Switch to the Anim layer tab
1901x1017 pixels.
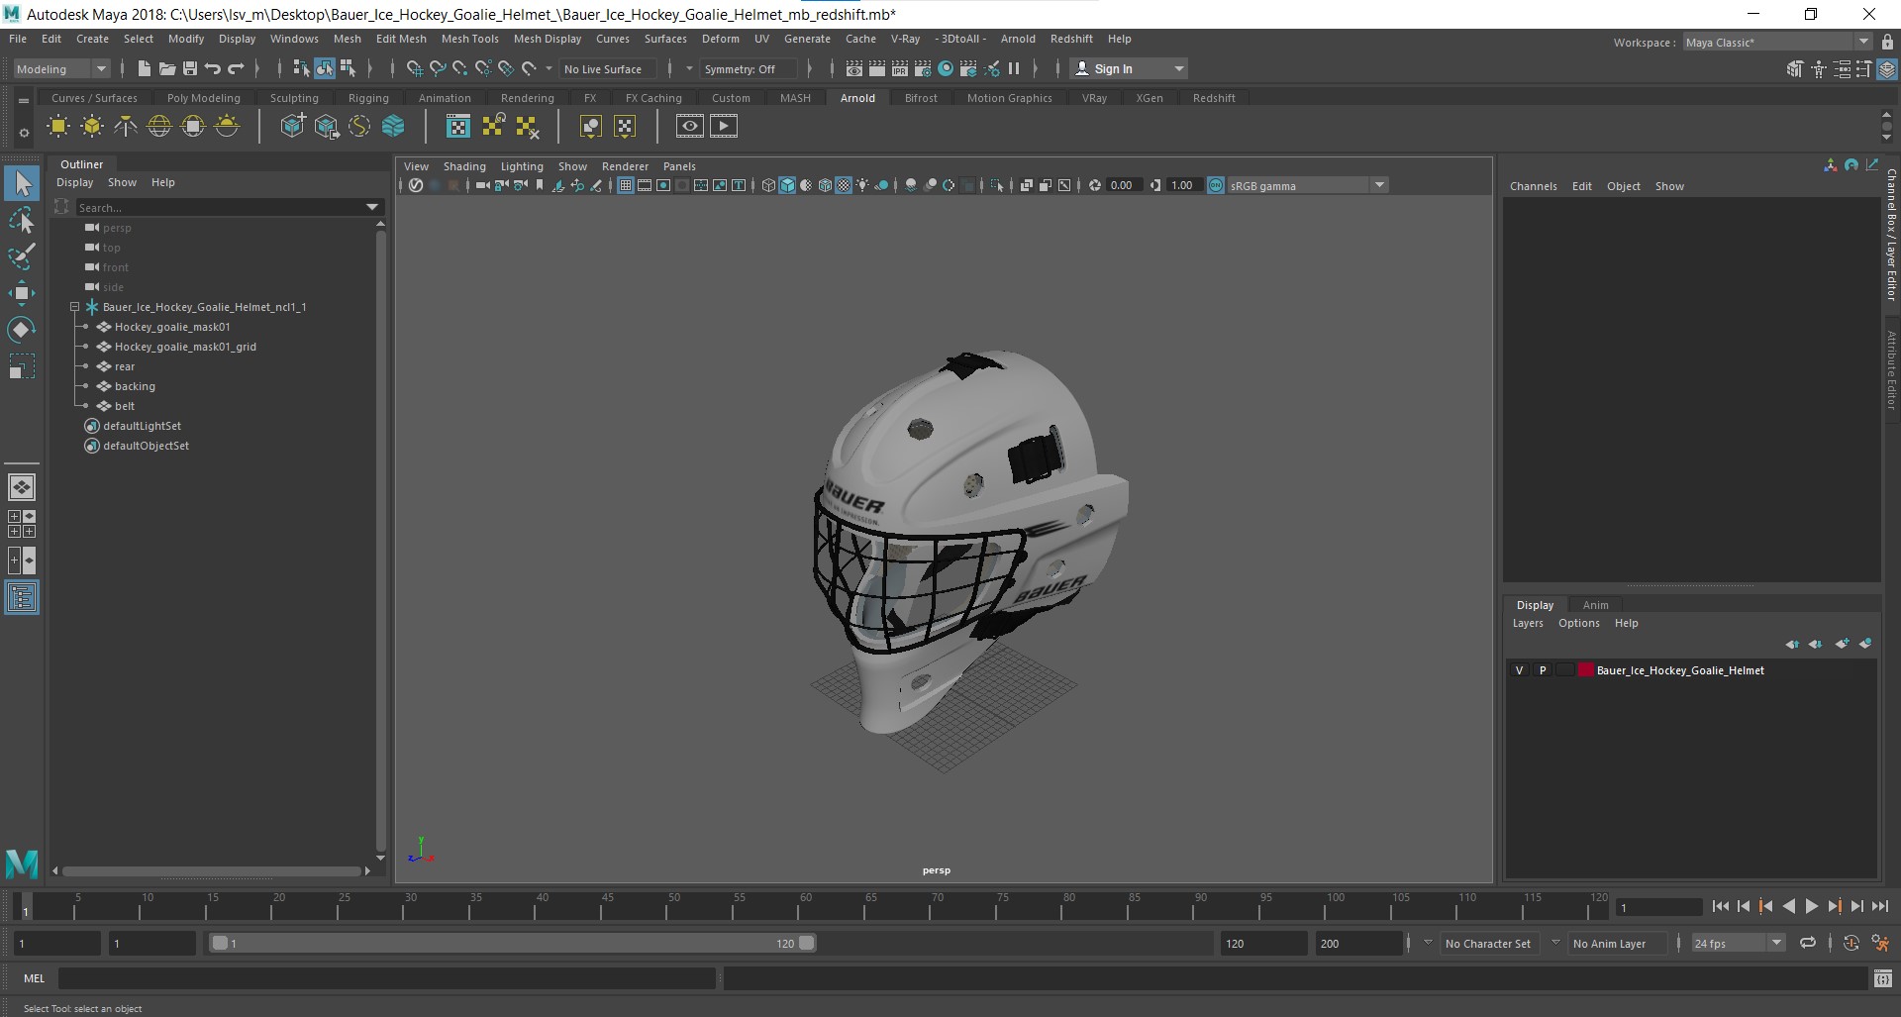1595,605
